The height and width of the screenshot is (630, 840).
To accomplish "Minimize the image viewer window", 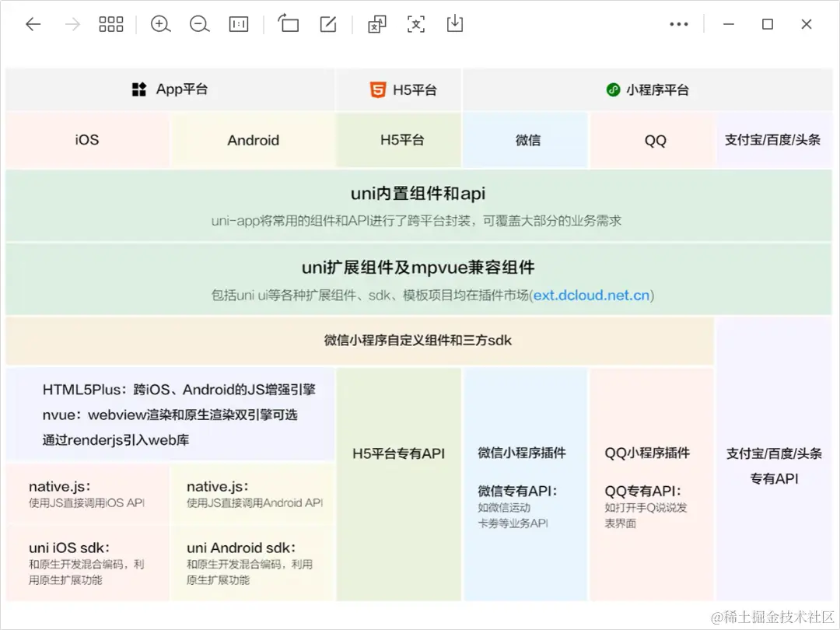I will point(729,24).
